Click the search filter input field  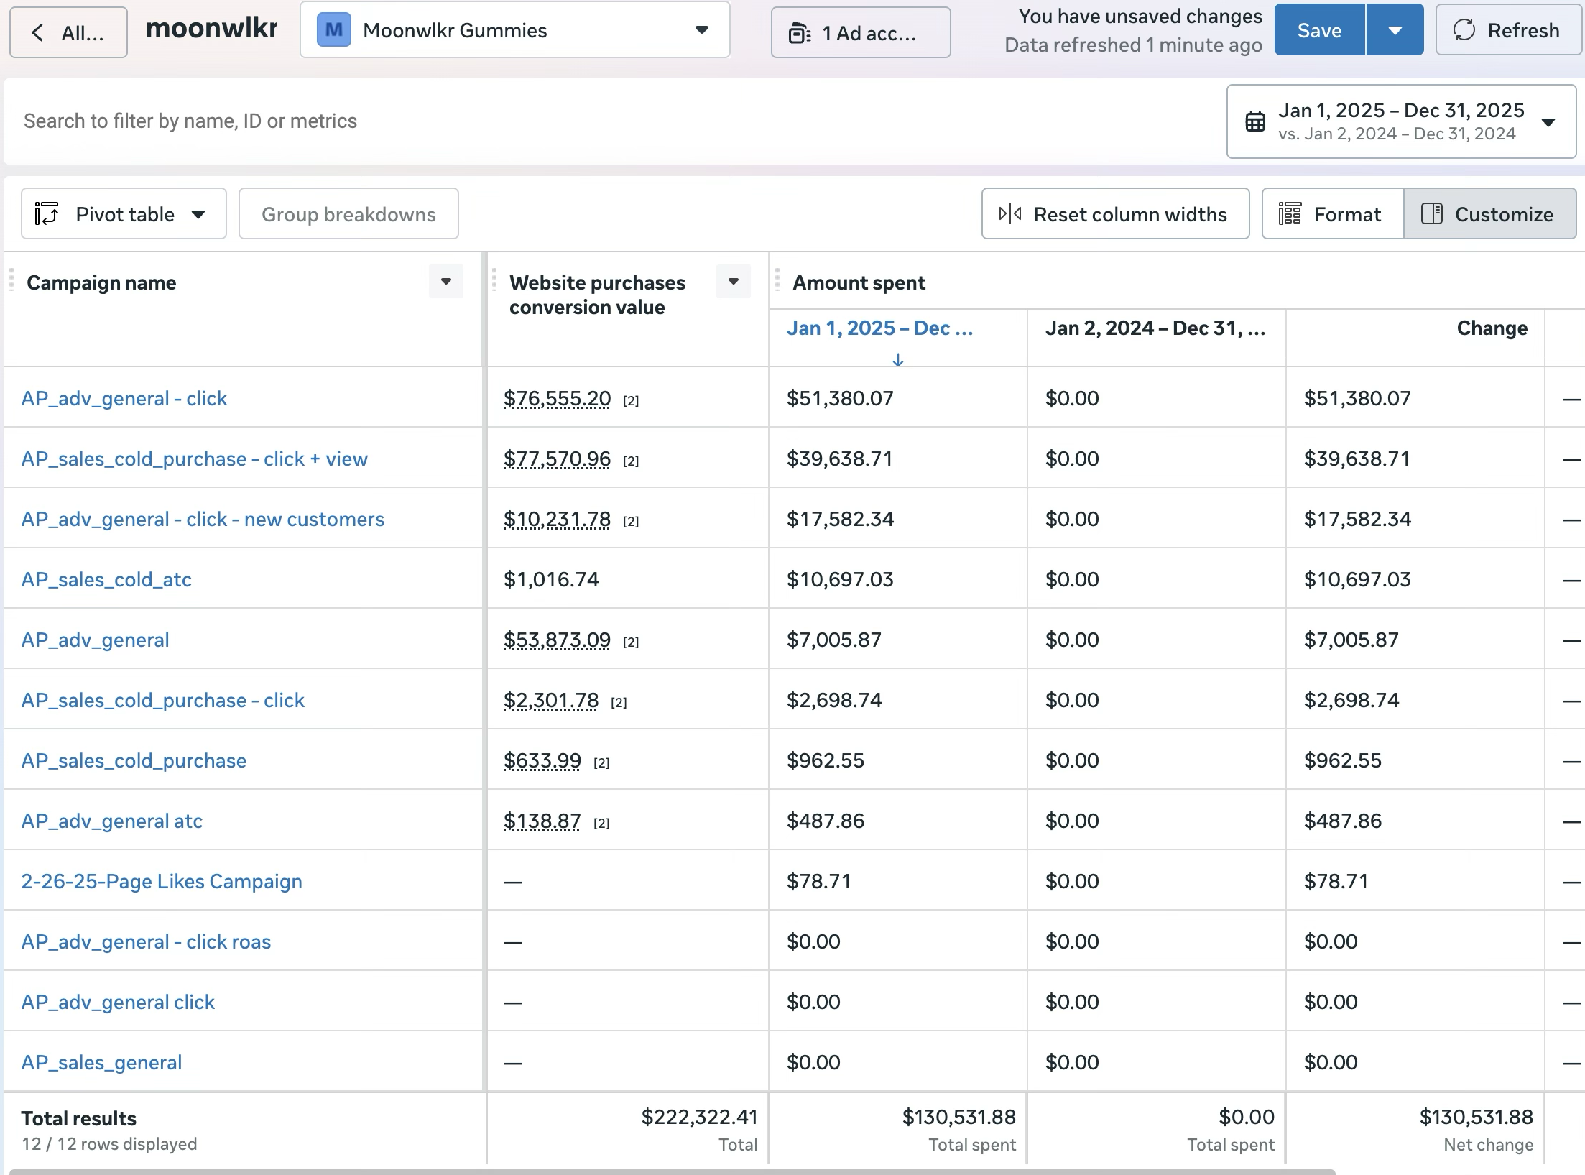pos(611,121)
